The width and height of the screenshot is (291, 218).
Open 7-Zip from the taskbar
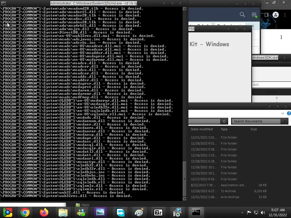[158, 212]
